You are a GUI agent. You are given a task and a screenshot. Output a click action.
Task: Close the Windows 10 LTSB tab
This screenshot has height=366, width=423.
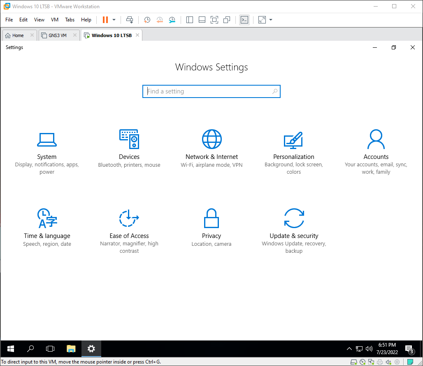click(x=137, y=35)
